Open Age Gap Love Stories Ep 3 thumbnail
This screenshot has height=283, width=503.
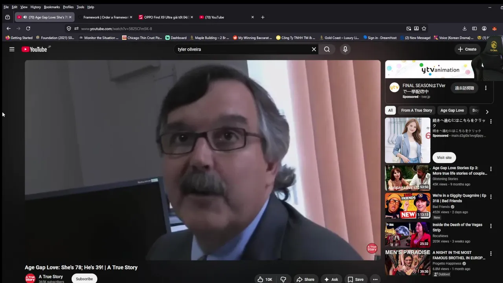coord(408,178)
